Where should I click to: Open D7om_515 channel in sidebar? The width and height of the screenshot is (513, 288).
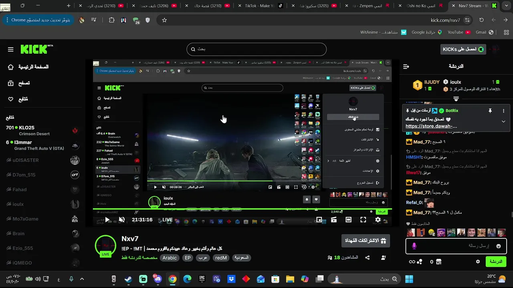[42, 175]
